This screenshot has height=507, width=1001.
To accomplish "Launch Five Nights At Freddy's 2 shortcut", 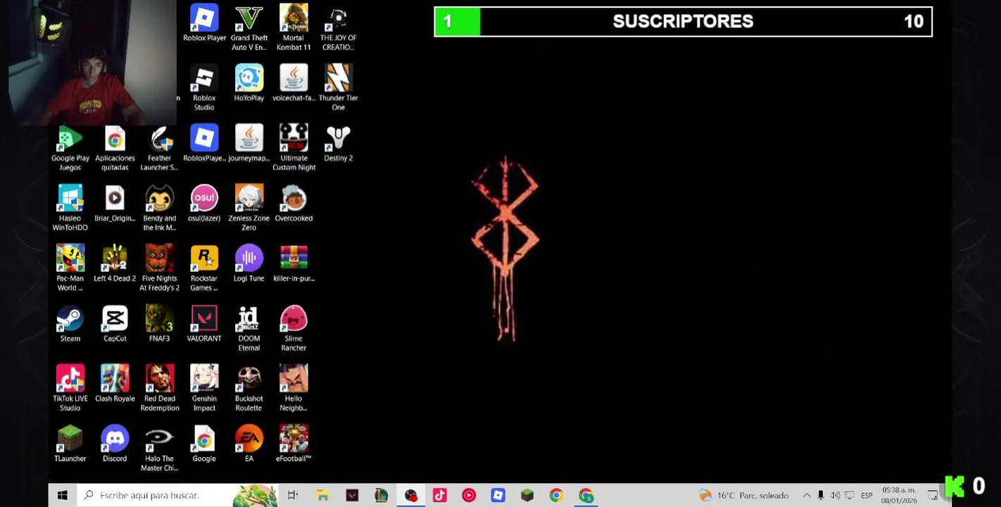I will tap(159, 268).
